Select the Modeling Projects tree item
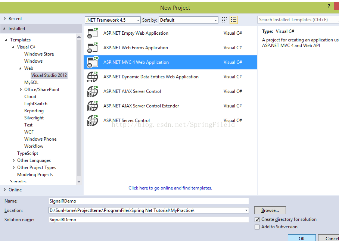 [35, 175]
